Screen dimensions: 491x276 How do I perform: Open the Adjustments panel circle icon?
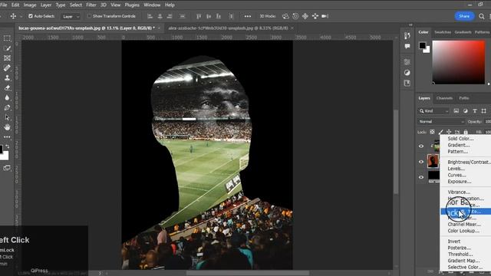407,73
